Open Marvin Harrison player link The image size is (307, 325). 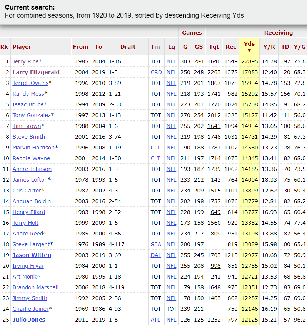coord(33,148)
